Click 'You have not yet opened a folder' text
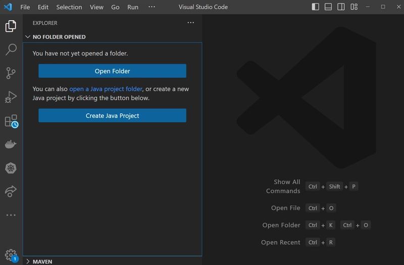The image size is (404, 265). point(80,54)
